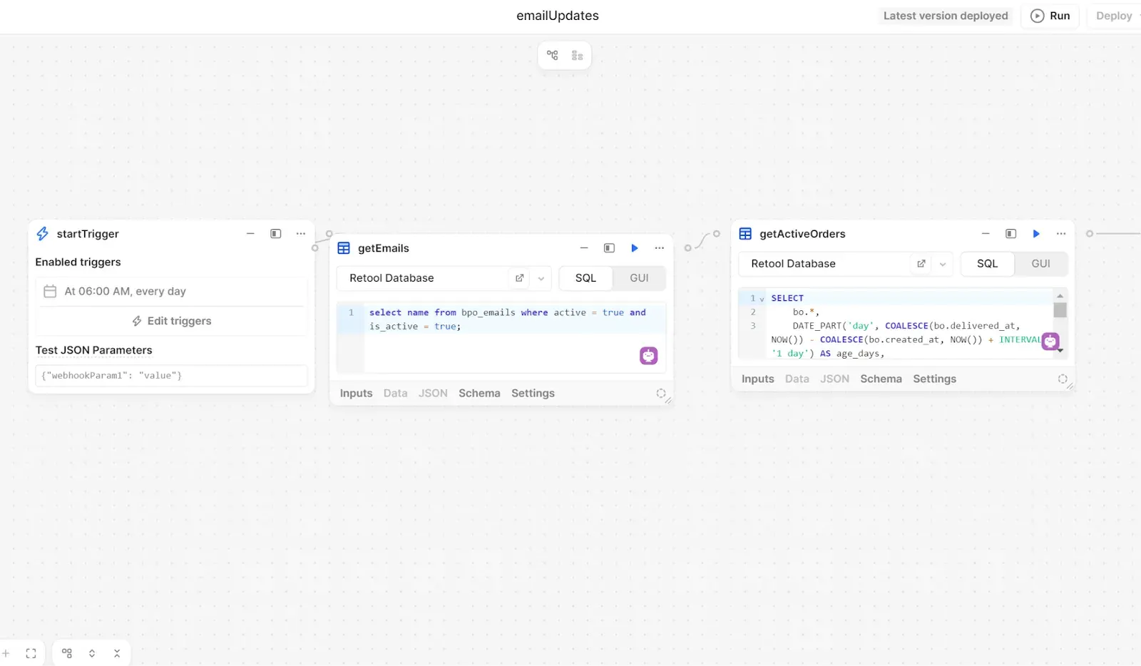
Task: Click purple AI assistant icon in getActiveOrders
Action: (1050, 342)
